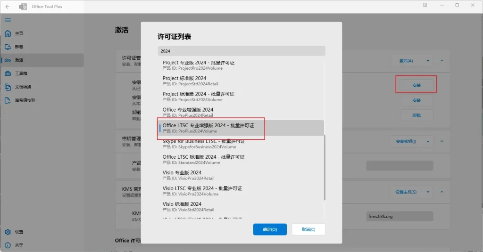Open the 安装密钥(I) dropdown arrow
The height and width of the screenshot is (252, 483).
[x=428, y=141]
